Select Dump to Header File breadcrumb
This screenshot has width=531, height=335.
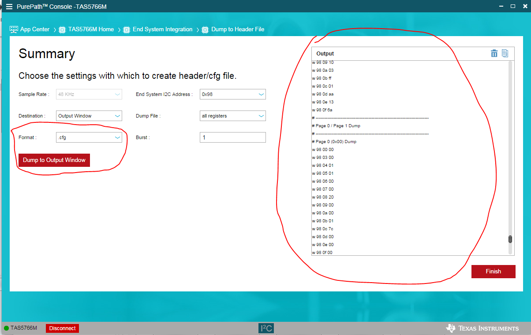(238, 29)
